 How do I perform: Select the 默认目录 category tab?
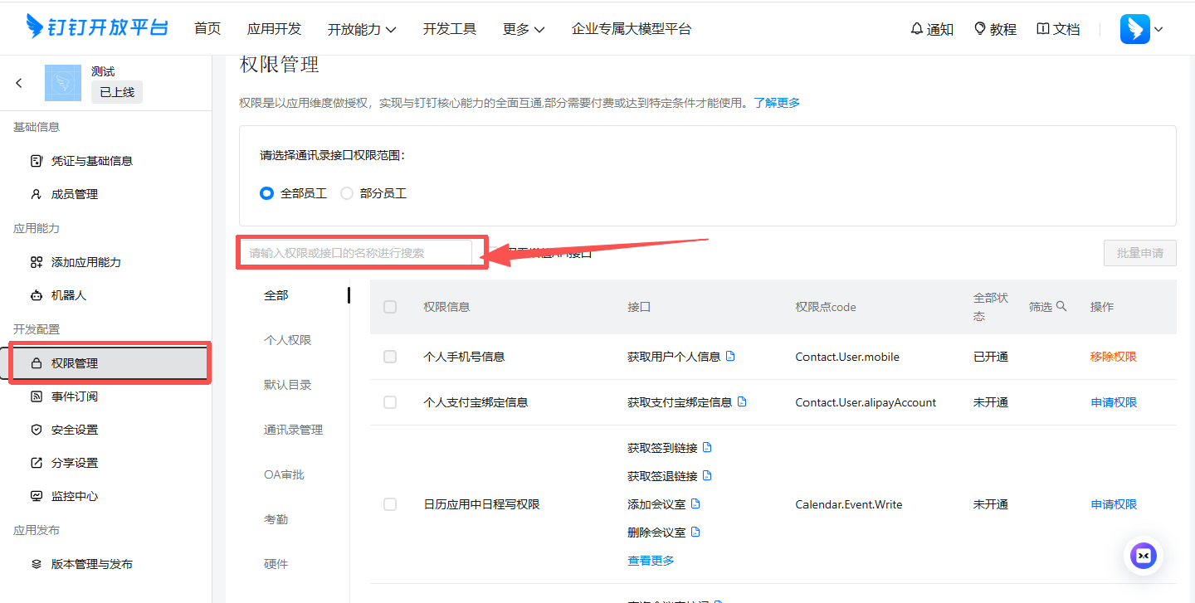[x=288, y=385]
